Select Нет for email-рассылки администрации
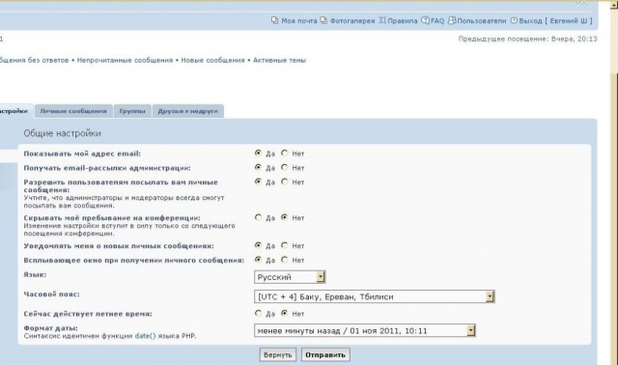The height and width of the screenshot is (365, 618). pos(284,167)
